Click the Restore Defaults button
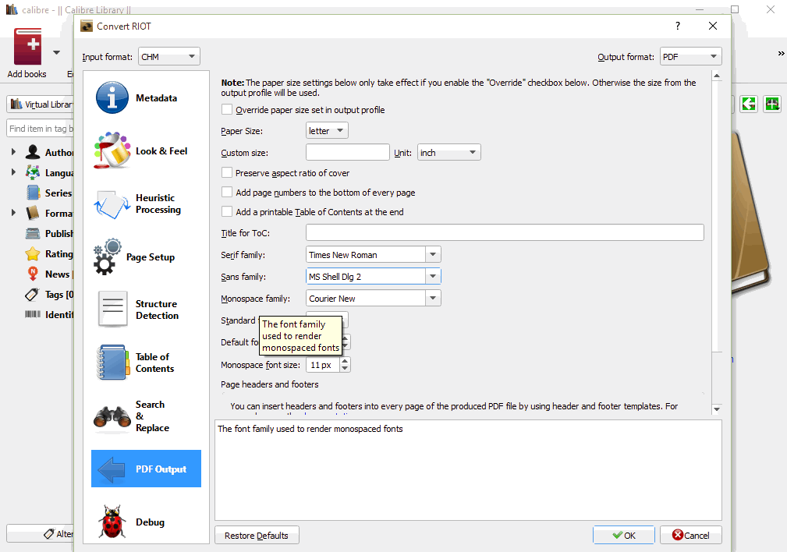This screenshot has width=787, height=552. (257, 536)
